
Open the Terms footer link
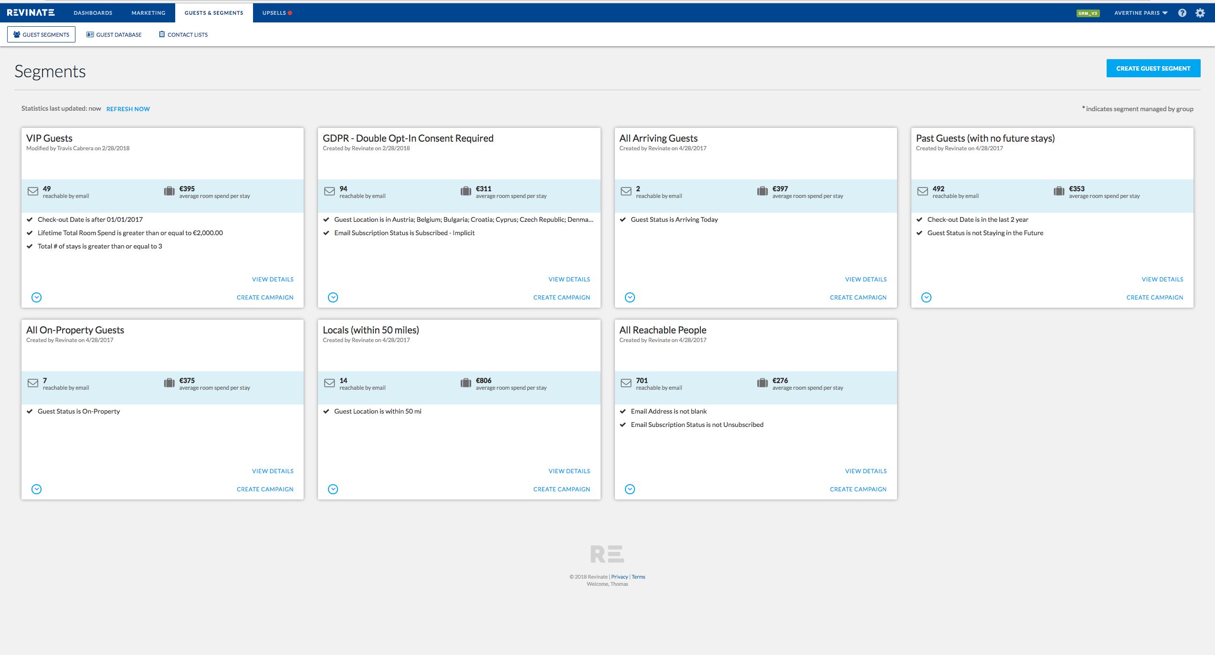[x=638, y=577]
